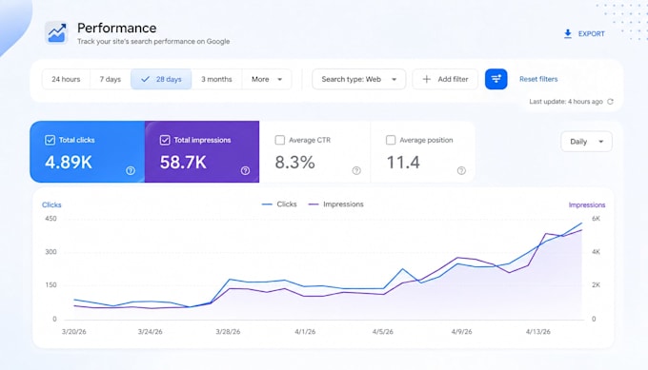Screen dimensions: 648x370
Task: Open the Daily granularity dropdown
Action: point(586,142)
